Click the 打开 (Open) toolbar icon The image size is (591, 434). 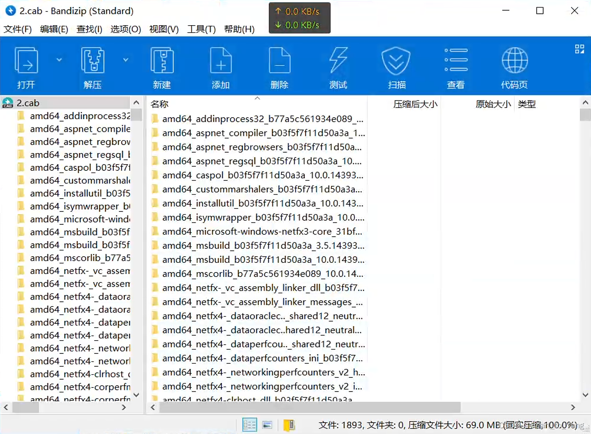coord(27,66)
